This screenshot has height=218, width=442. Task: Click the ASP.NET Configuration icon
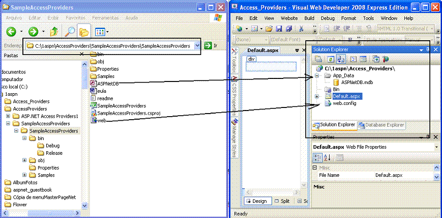point(386,59)
